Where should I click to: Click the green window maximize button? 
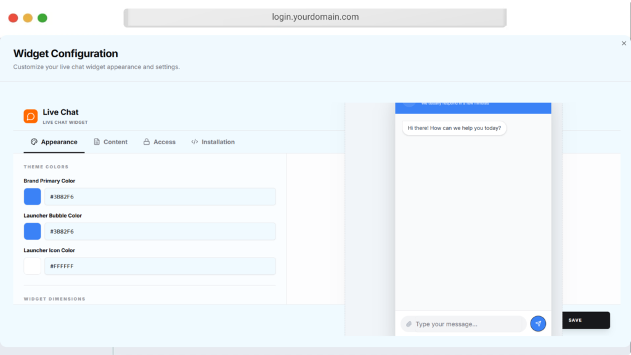[43, 18]
